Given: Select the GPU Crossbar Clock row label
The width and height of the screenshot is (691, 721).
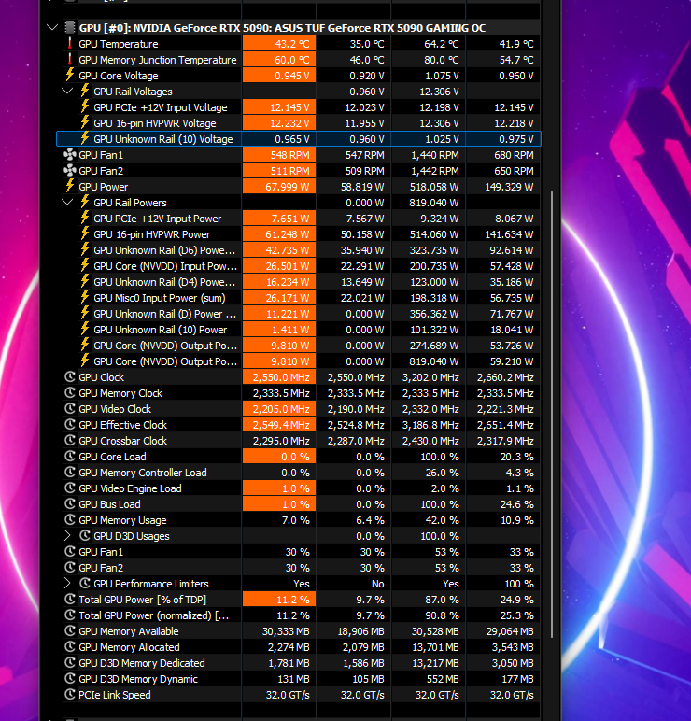Looking at the screenshot, I should [x=122, y=441].
